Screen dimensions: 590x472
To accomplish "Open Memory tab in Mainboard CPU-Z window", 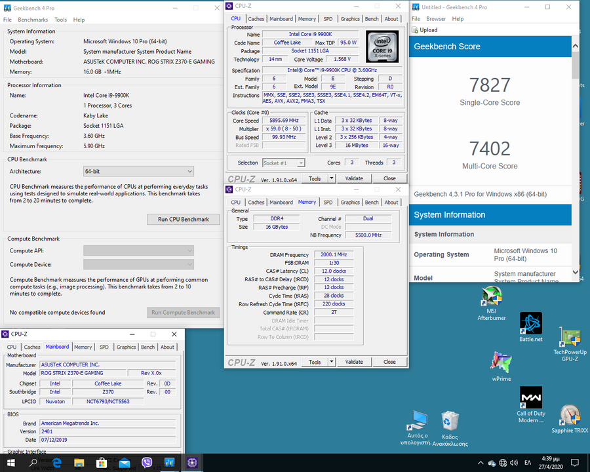I will [83, 347].
